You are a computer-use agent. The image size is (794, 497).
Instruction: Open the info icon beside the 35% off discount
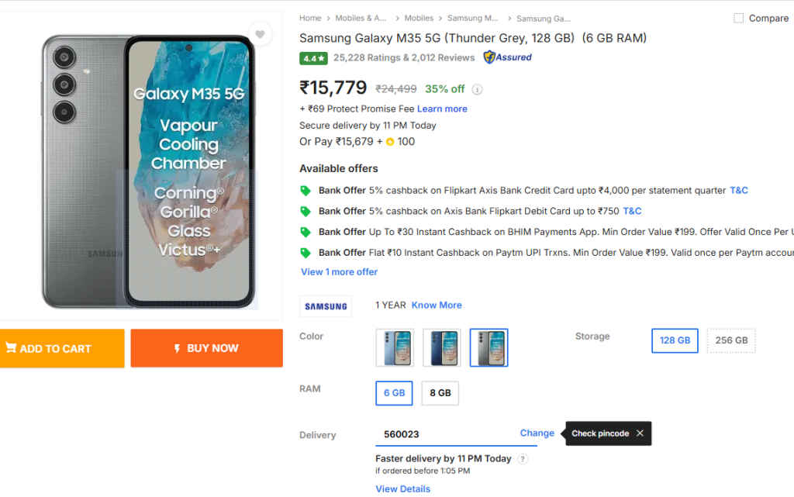click(478, 89)
